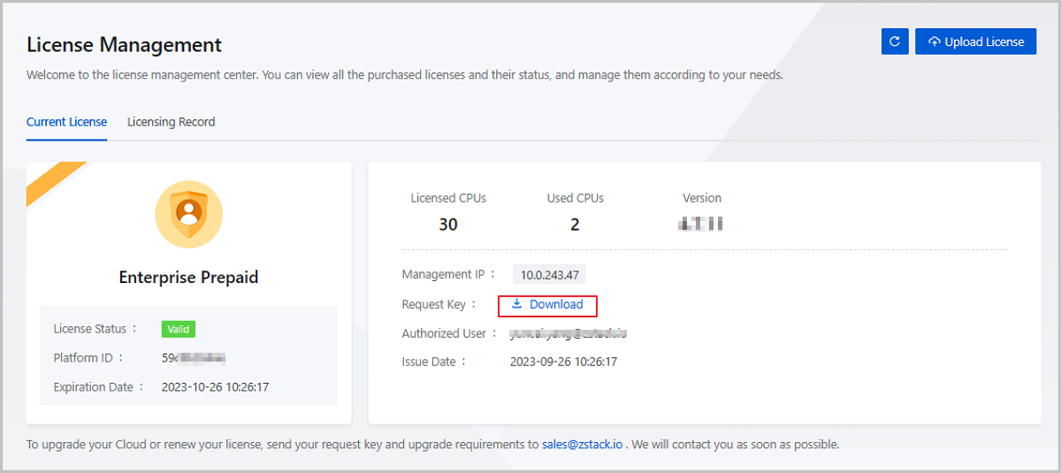Click the Issue Date timestamp
The width and height of the screenshot is (1061, 473).
(x=563, y=362)
